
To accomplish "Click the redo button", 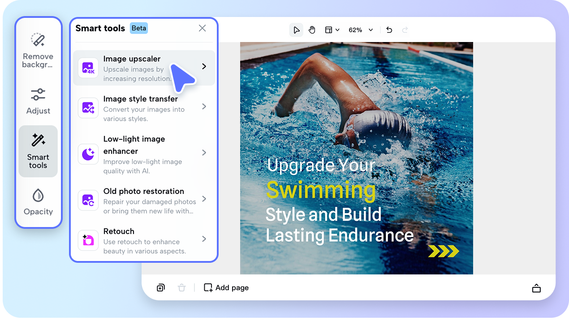I will point(405,29).
